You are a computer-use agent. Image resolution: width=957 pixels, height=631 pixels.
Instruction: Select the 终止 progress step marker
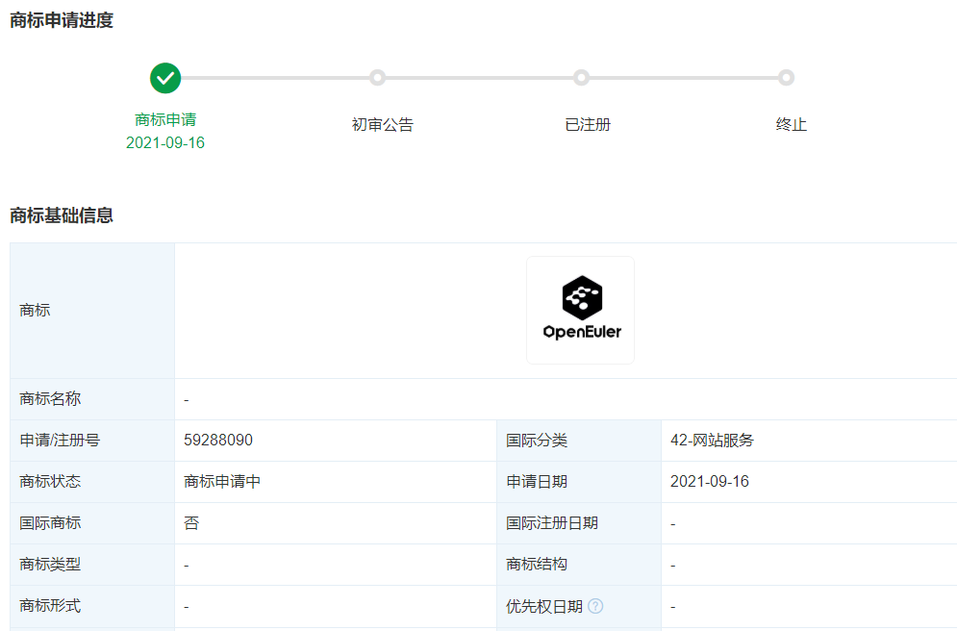click(786, 78)
